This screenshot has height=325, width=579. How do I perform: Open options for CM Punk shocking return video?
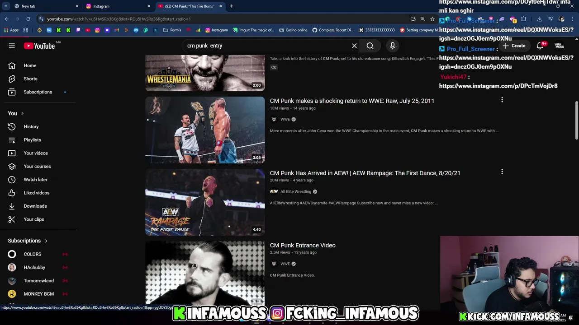[502, 100]
